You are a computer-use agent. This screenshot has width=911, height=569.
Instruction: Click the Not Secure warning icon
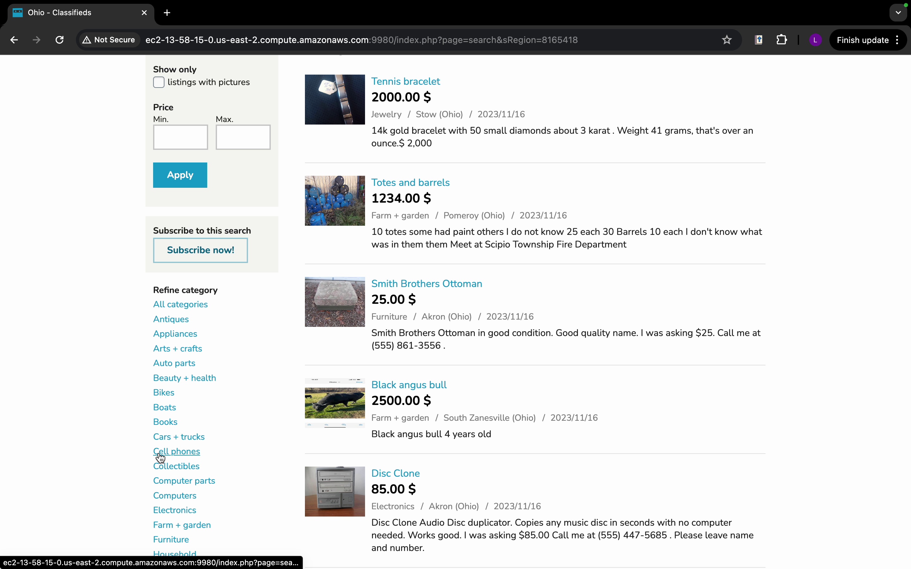pyautogui.click(x=87, y=40)
